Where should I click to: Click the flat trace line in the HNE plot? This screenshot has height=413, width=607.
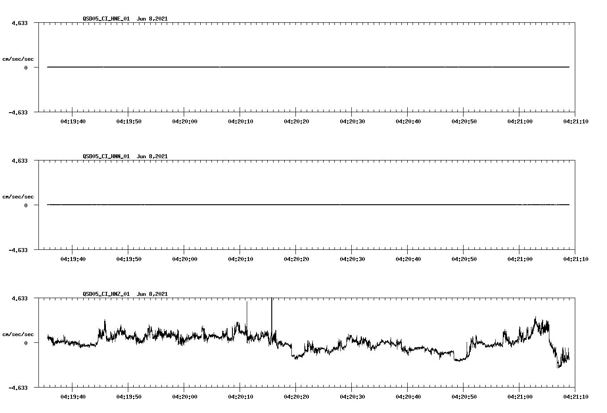[308, 67]
